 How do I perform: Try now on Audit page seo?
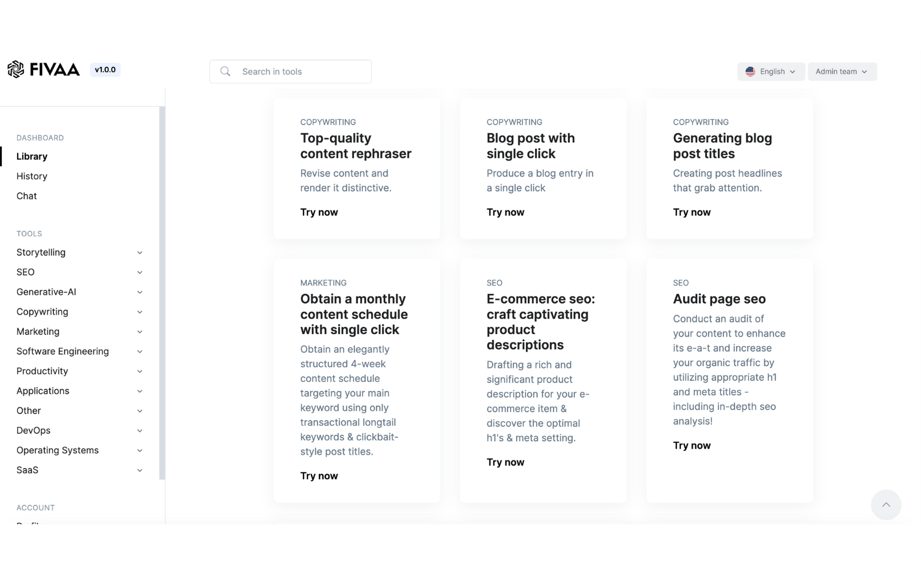692,446
